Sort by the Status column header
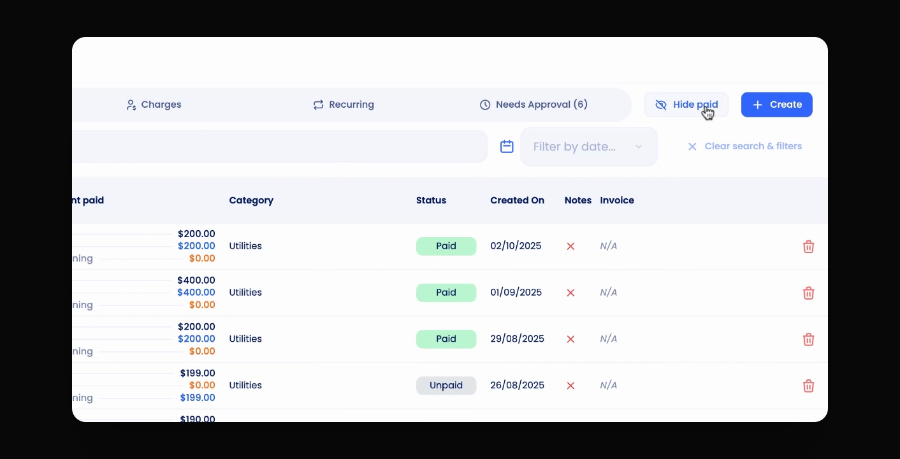This screenshot has height=459, width=900. click(x=431, y=200)
